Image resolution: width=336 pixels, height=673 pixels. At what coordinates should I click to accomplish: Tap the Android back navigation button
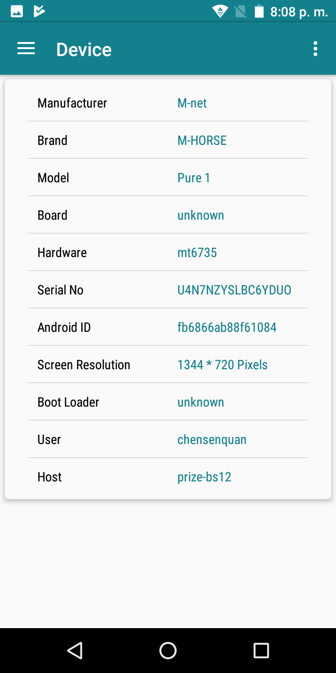(x=75, y=650)
